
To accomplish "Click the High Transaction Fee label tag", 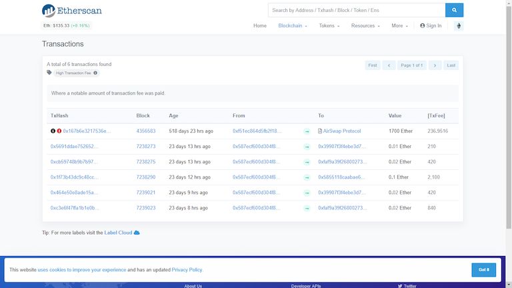I will [x=77, y=73].
